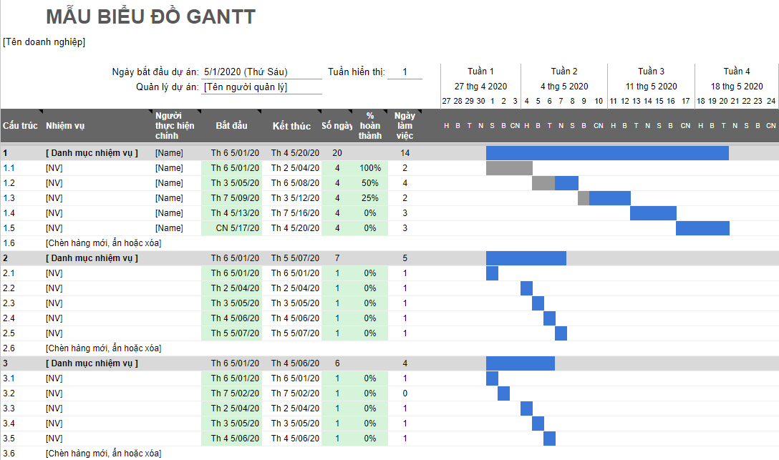Click the Nhiệm vụ column header
779x460 pixels.
pyautogui.click(x=65, y=126)
